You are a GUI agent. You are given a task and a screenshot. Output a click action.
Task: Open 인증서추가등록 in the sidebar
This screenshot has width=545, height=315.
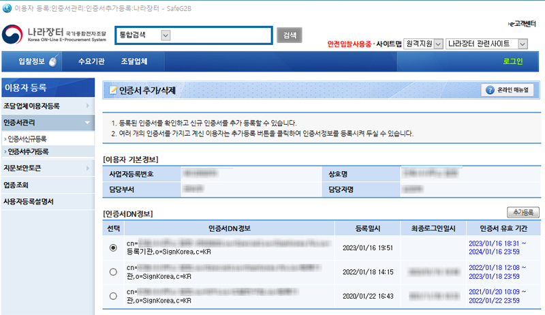[28, 151]
